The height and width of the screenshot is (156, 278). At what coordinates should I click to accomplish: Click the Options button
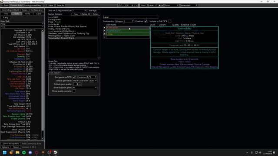point(5,147)
